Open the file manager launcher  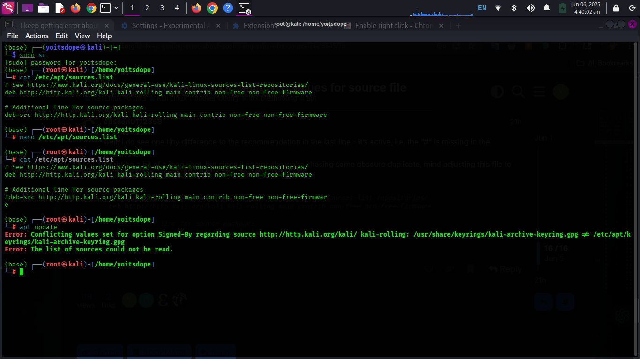[x=44, y=7]
